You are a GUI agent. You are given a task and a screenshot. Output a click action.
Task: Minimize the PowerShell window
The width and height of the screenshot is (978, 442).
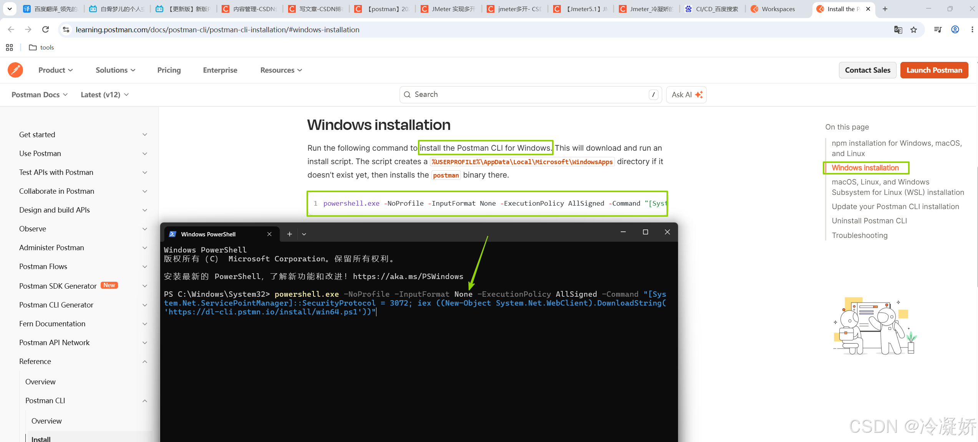click(x=623, y=232)
